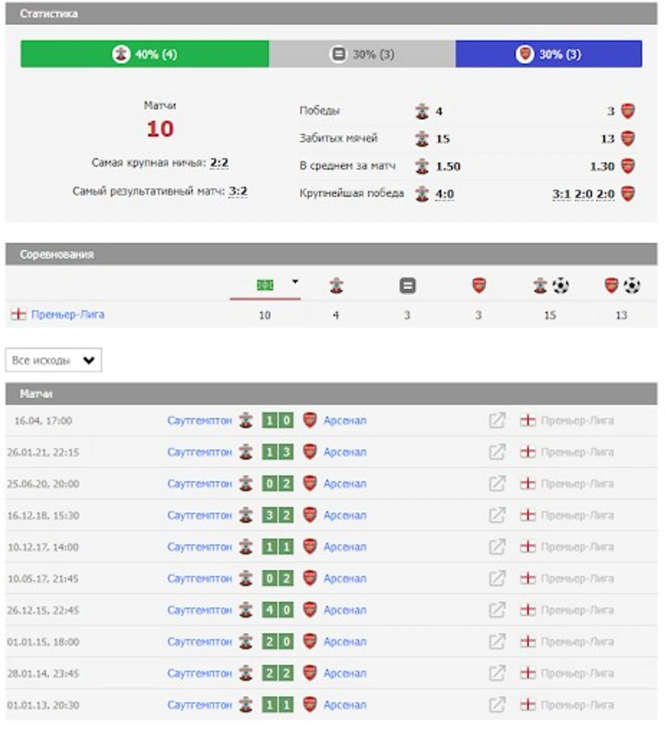Open external link icon for 28.01.14 match
Viewport: 665px width, 732px height.
497,673
